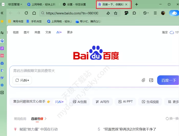Click the favorites star in sidebar
This screenshot has height=136, width=179.
(x=2, y=21)
